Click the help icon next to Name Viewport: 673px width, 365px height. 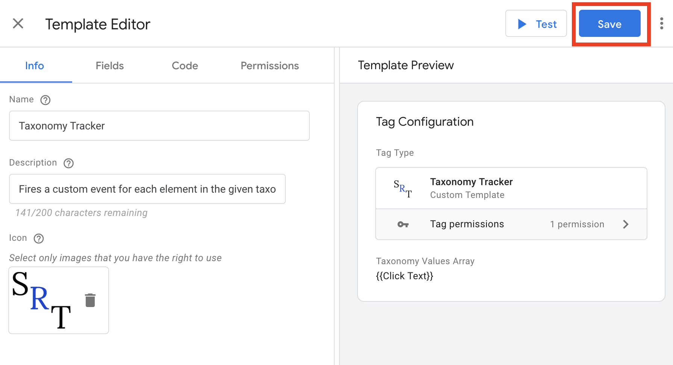click(45, 100)
